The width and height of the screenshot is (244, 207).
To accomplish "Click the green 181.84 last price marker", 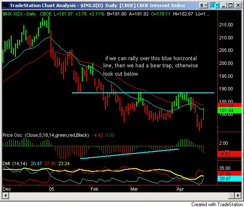I will tap(229, 110).
